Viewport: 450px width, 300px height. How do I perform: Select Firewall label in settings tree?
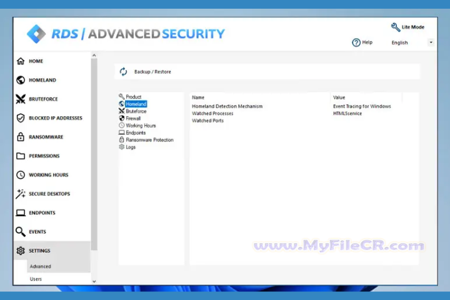pyautogui.click(x=133, y=118)
